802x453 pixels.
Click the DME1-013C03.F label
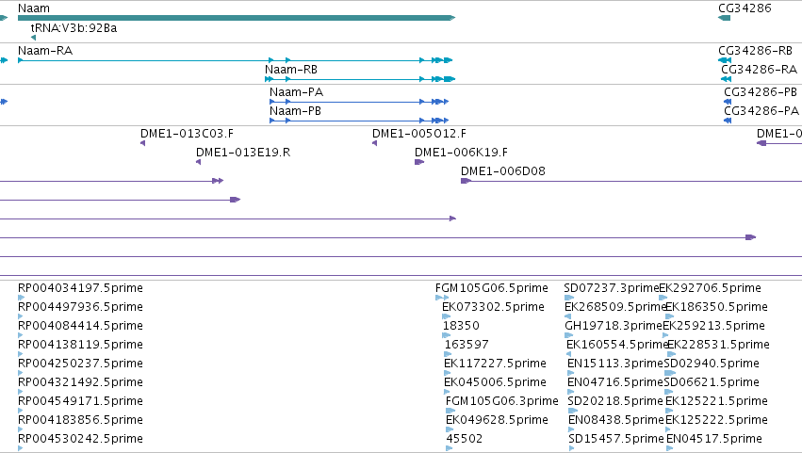[x=187, y=134]
